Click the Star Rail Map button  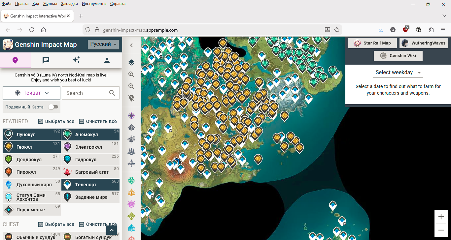pos(372,43)
